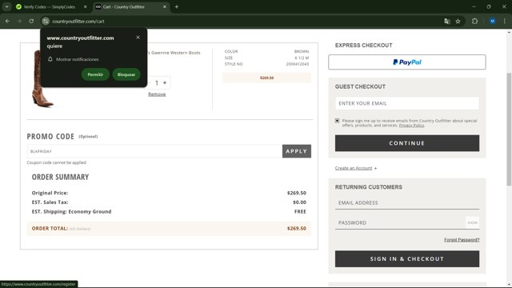Click the guest Enter Your Email field
512x288 pixels.
407,103
